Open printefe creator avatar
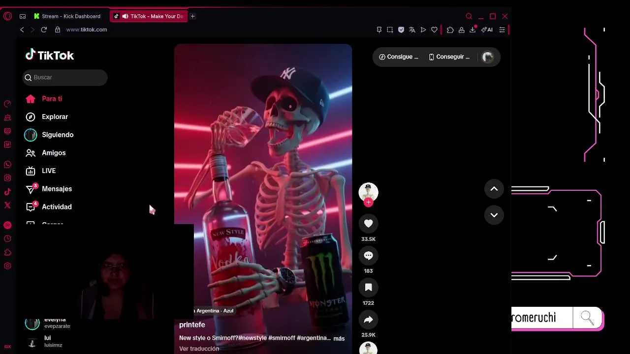Screen dimensions: 630x354 pyautogui.click(x=368, y=192)
